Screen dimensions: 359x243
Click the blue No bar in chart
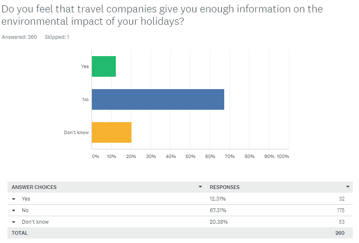pyautogui.click(x=158, y=99)
